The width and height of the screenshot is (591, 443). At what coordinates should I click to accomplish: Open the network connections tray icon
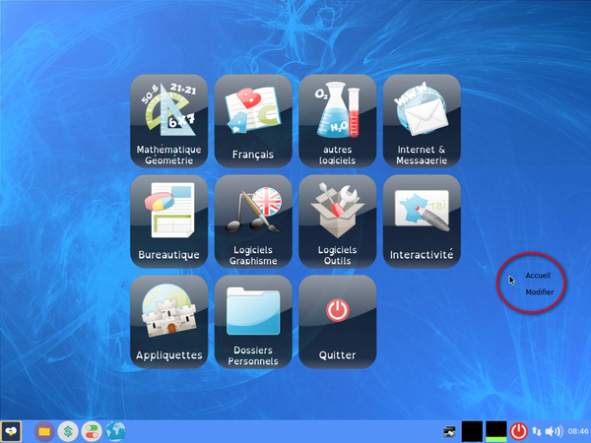tap(537, 431)
